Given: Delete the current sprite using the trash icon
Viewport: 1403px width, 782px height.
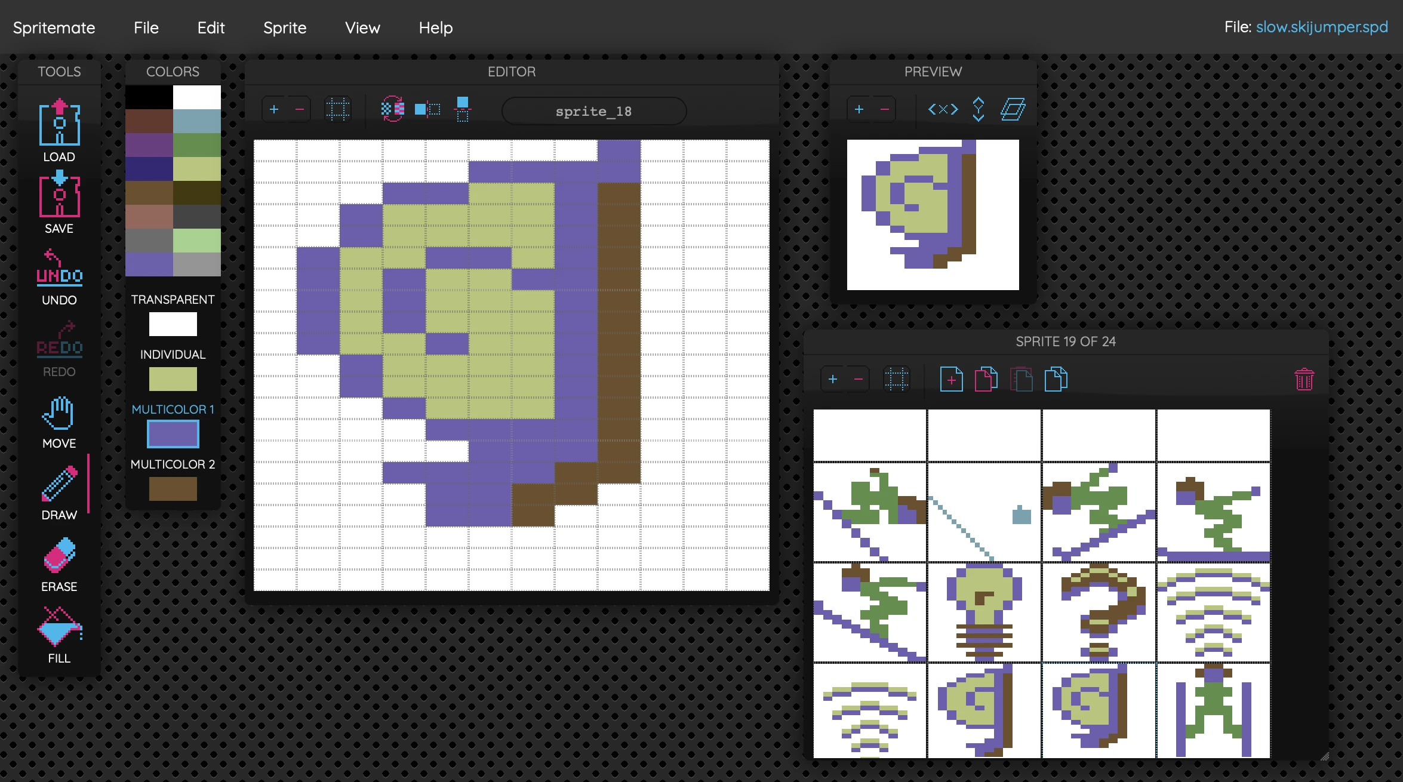Looking at the screenshot, I should (1304, 378).
